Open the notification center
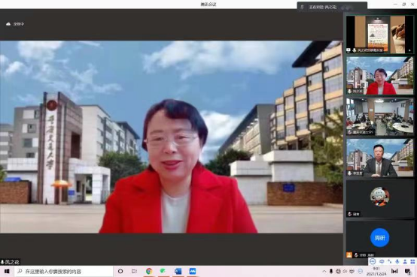This screenshot has width=417, height=277. click(x=407, y=271)
